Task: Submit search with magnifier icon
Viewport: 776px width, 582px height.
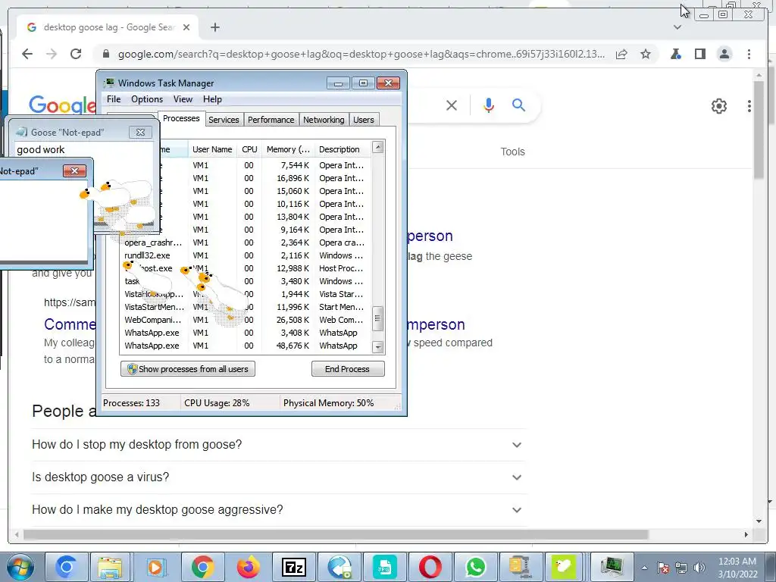Action: [x=518, y=105]
